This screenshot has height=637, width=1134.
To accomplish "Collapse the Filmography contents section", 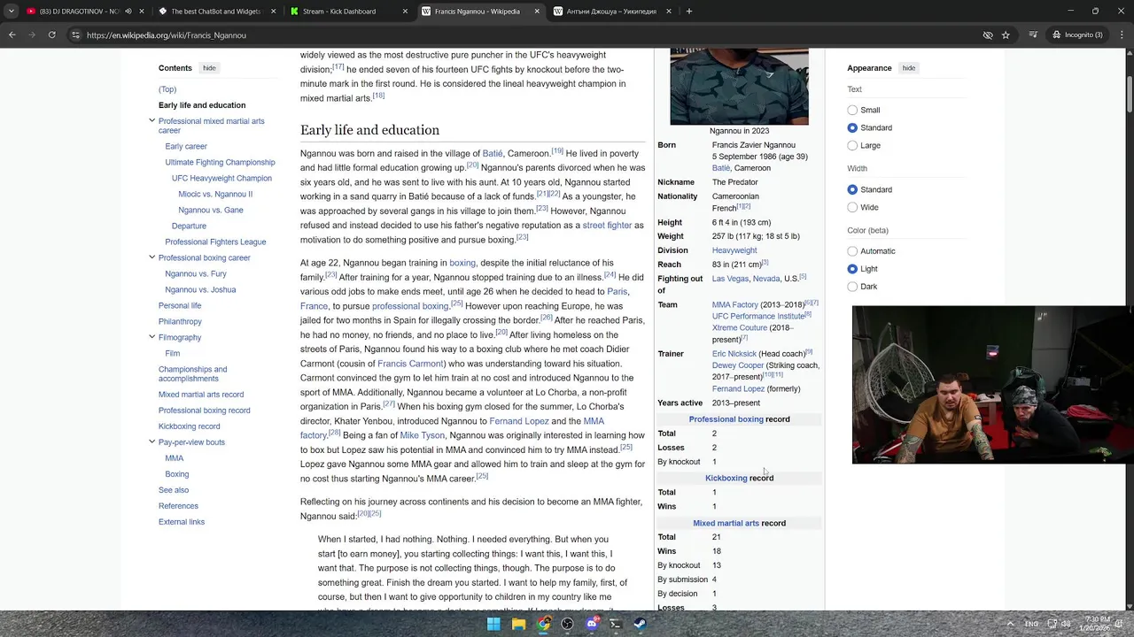I will click(151, 337).
